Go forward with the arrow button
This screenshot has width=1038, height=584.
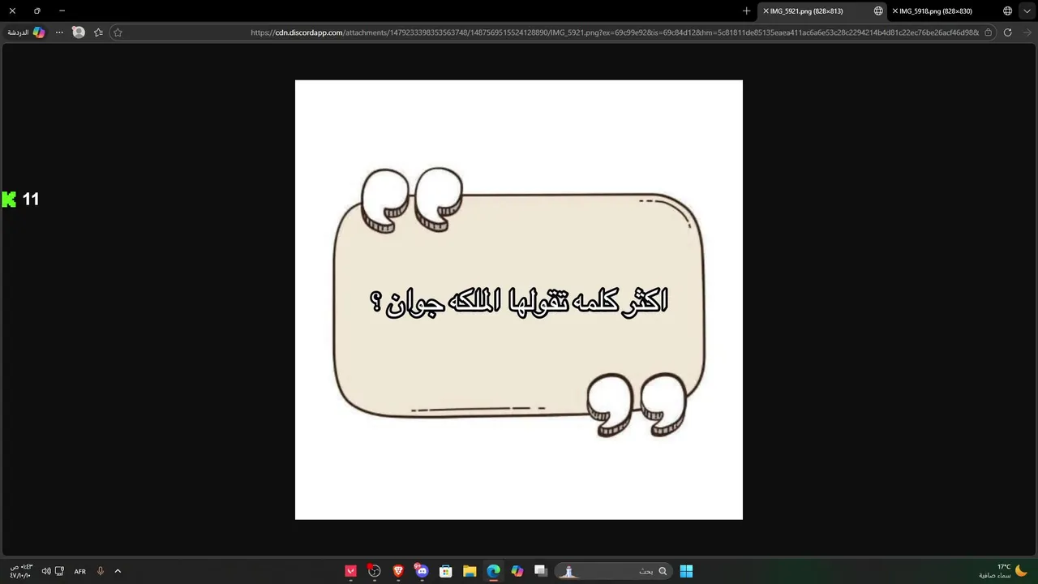(x=1027, y=32)
